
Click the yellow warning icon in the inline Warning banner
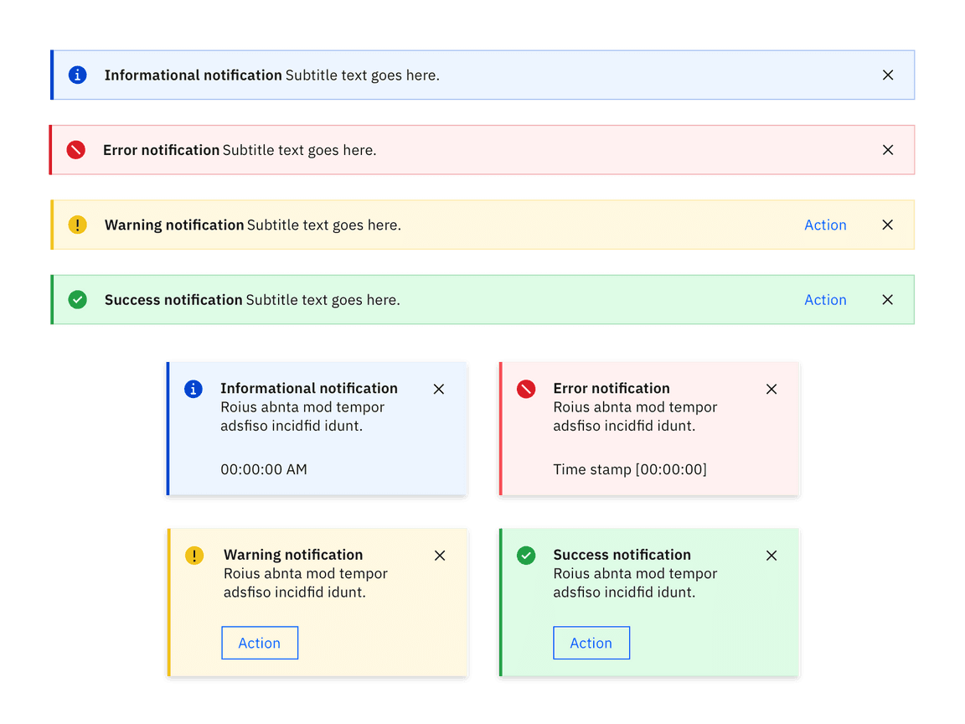point(77,225)
